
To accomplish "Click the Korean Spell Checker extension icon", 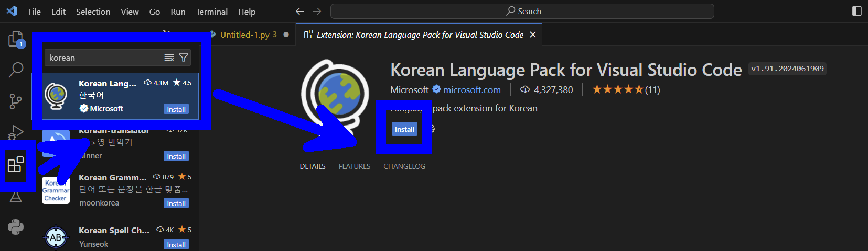I will click(56, 237).
